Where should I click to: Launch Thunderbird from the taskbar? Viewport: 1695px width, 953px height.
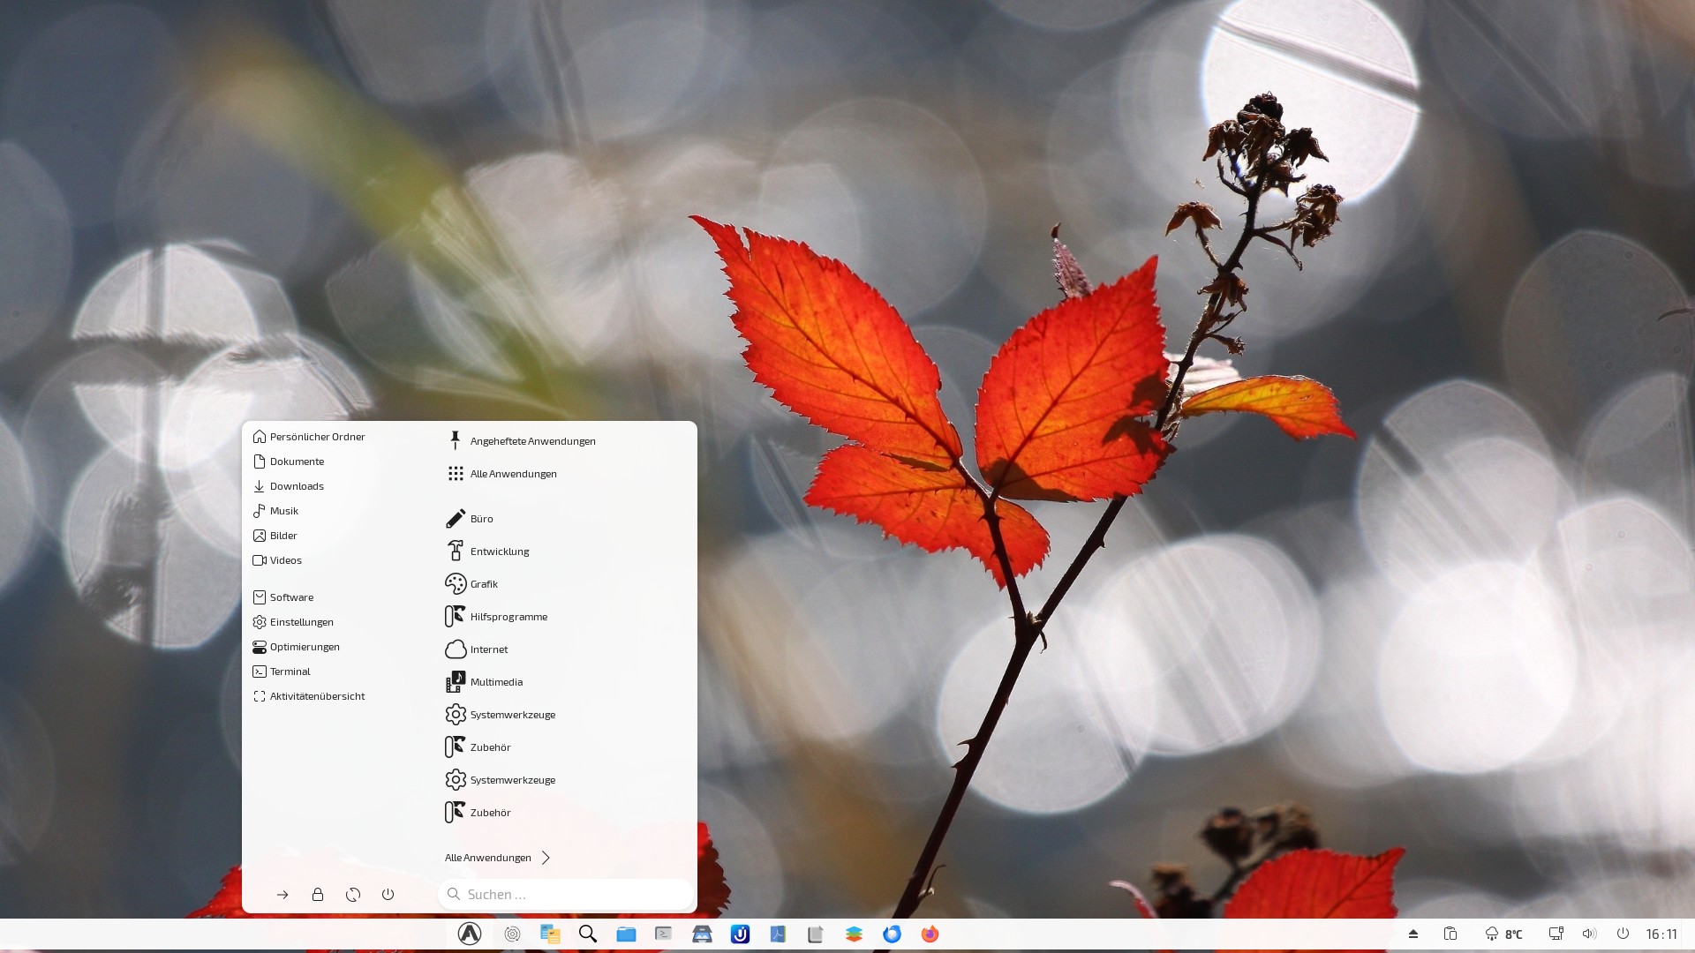(x=892, y=934)
